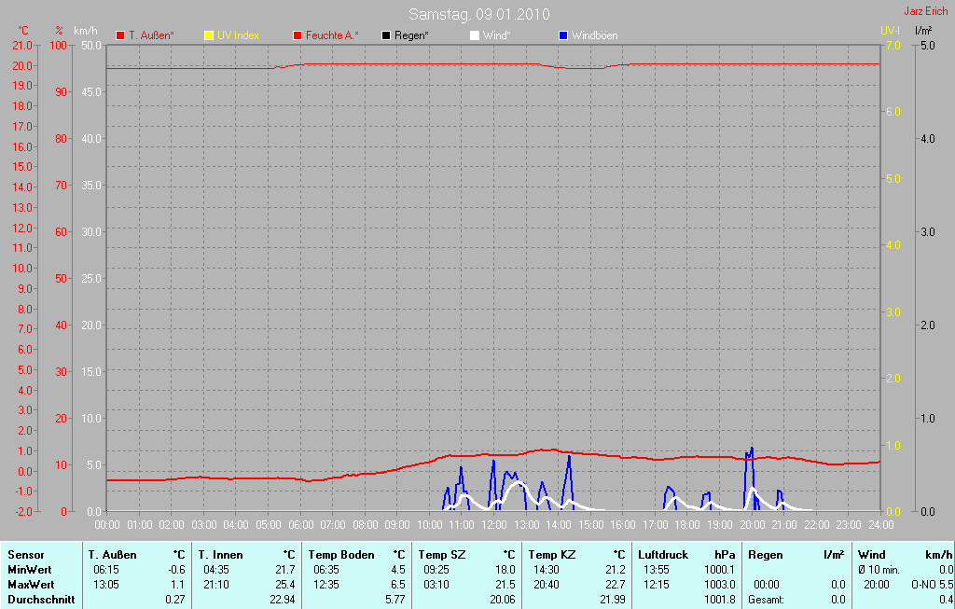Select the UV Index legend label

coord(238,35)
